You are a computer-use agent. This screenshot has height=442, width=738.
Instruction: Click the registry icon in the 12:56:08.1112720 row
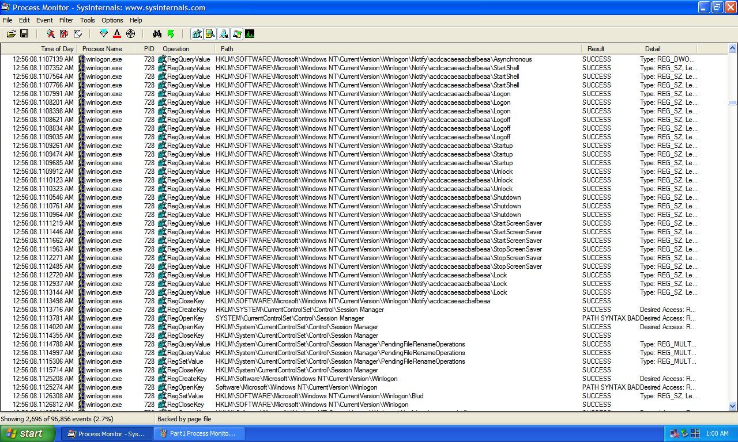(x=162, y=275)
